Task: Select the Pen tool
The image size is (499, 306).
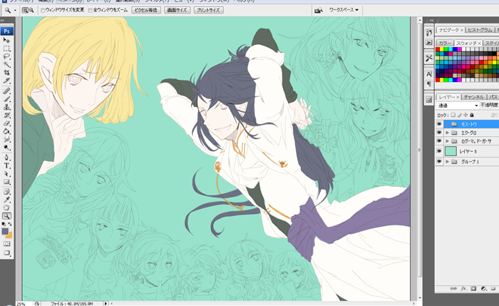Action: pos(6,158)
